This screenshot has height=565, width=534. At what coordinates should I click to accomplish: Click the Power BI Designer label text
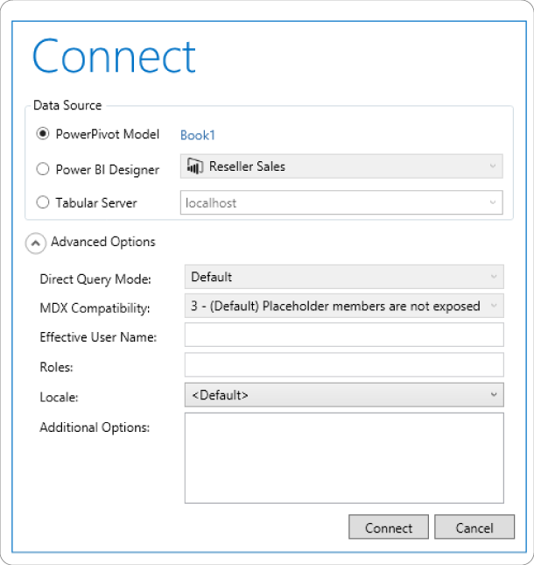108,169
